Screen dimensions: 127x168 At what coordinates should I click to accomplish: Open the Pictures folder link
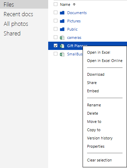[74, 21]
